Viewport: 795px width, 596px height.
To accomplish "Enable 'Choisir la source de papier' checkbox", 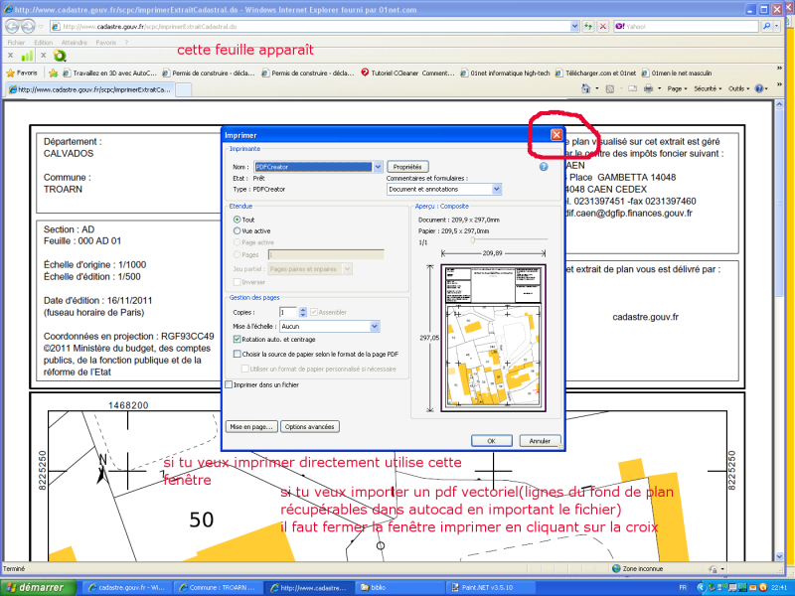I will coord(237,354).
